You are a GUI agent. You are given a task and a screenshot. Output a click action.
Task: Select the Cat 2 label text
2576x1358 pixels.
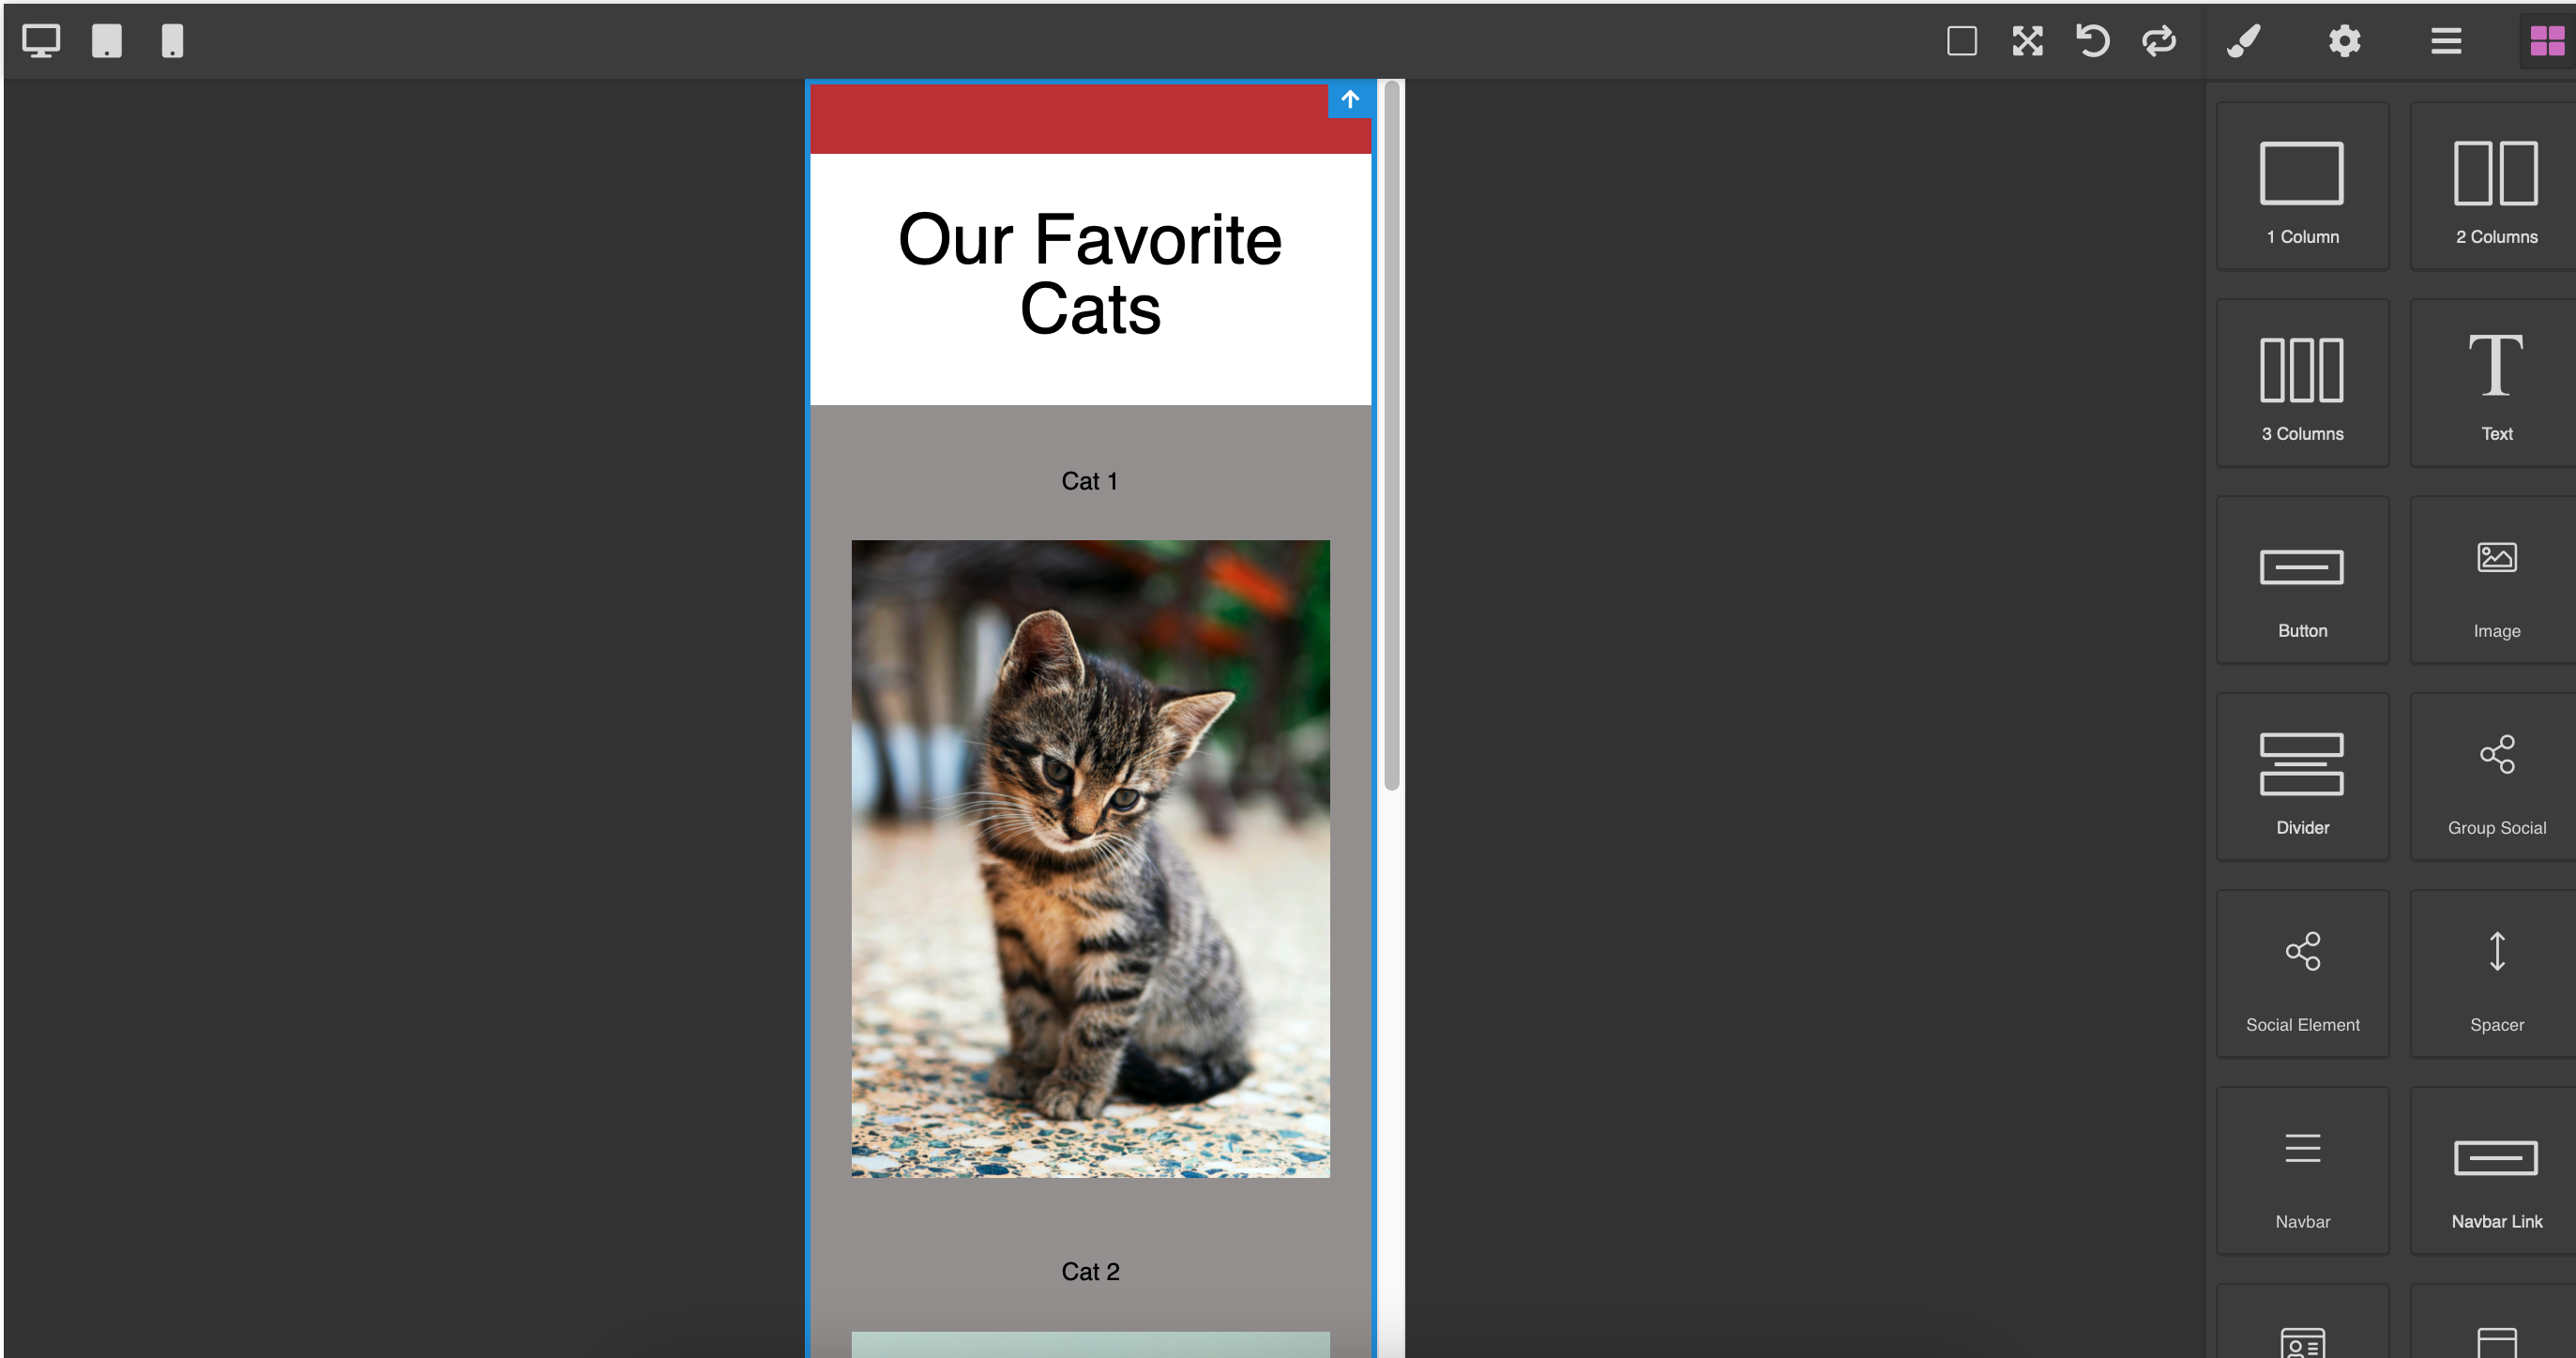click(x=1090, y=1271)
